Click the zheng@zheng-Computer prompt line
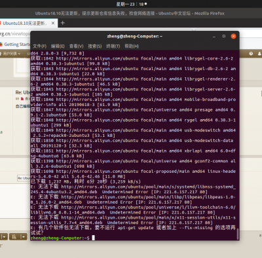Screen dimensions: 262x258 [60, 238]
